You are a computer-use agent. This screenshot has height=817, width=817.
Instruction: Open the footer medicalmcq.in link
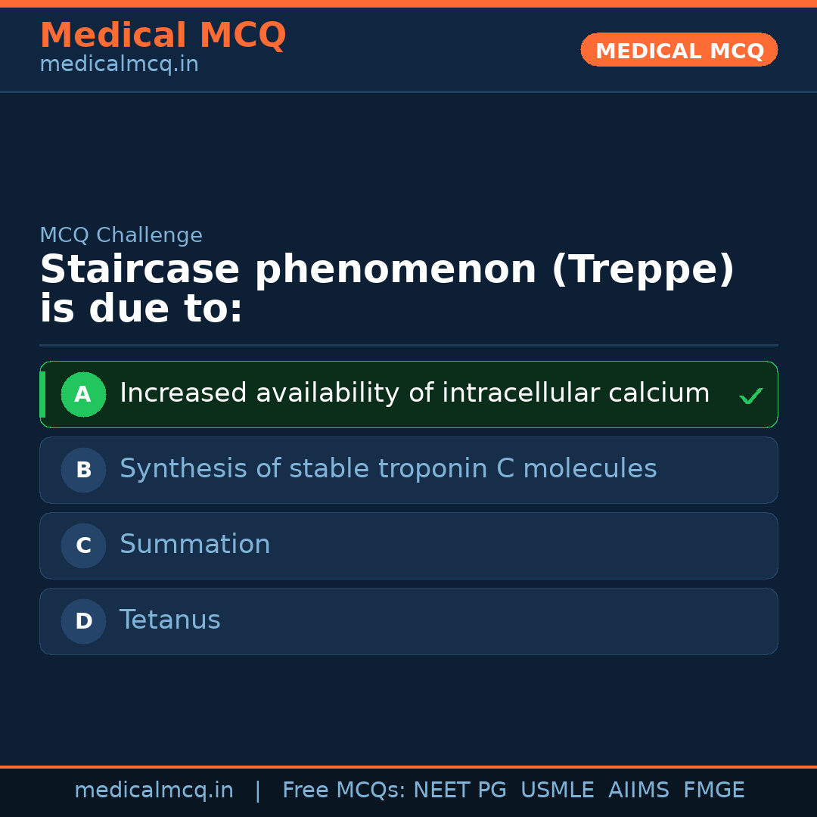[x=154, y=791]
